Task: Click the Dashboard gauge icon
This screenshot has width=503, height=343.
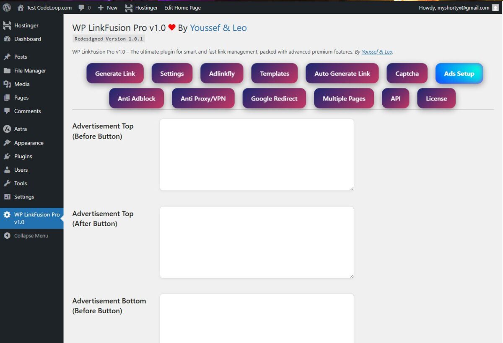Action: [7, 39]
